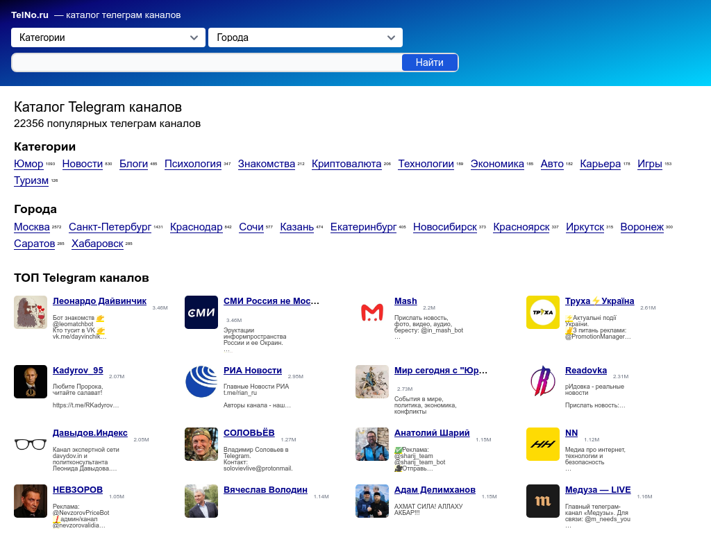
Task: Expand the Города dropdown
Action: coord(306,37)
